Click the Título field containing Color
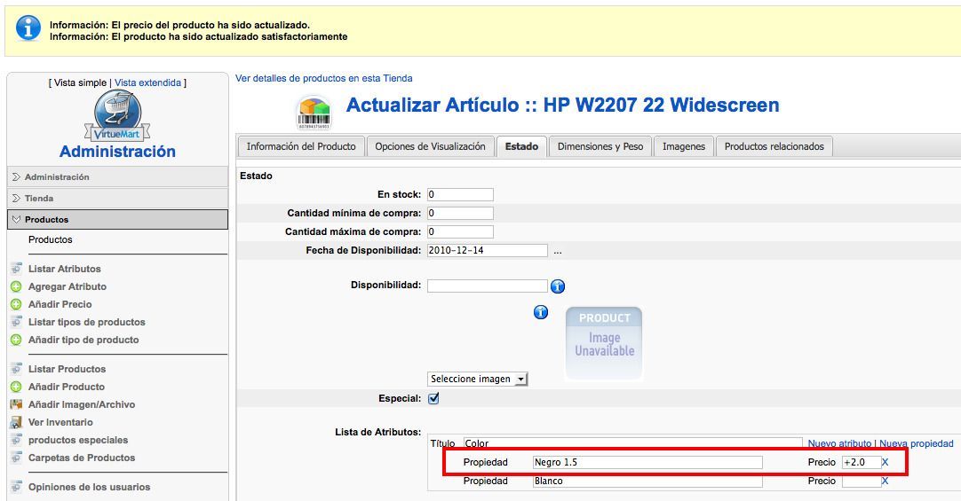Screen dimensions: 961x501 (x=632, y=443)
